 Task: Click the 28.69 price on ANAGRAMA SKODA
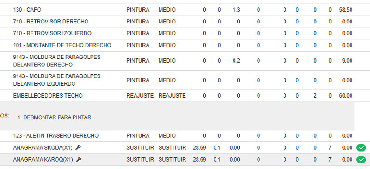point(199,148)
